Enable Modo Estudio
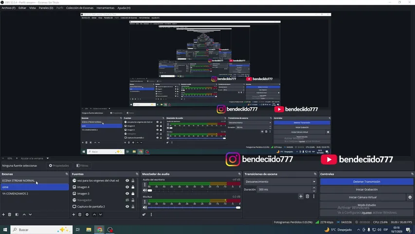 366,205
